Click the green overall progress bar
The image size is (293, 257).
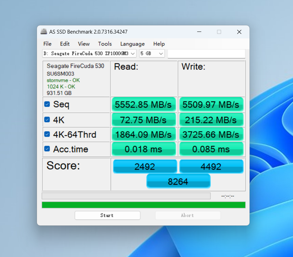[143, 205]
